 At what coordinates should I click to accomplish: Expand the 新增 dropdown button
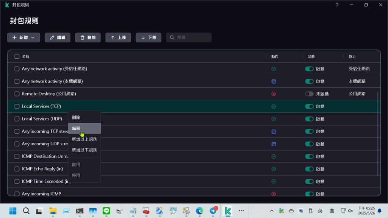(x=23, y=37)
